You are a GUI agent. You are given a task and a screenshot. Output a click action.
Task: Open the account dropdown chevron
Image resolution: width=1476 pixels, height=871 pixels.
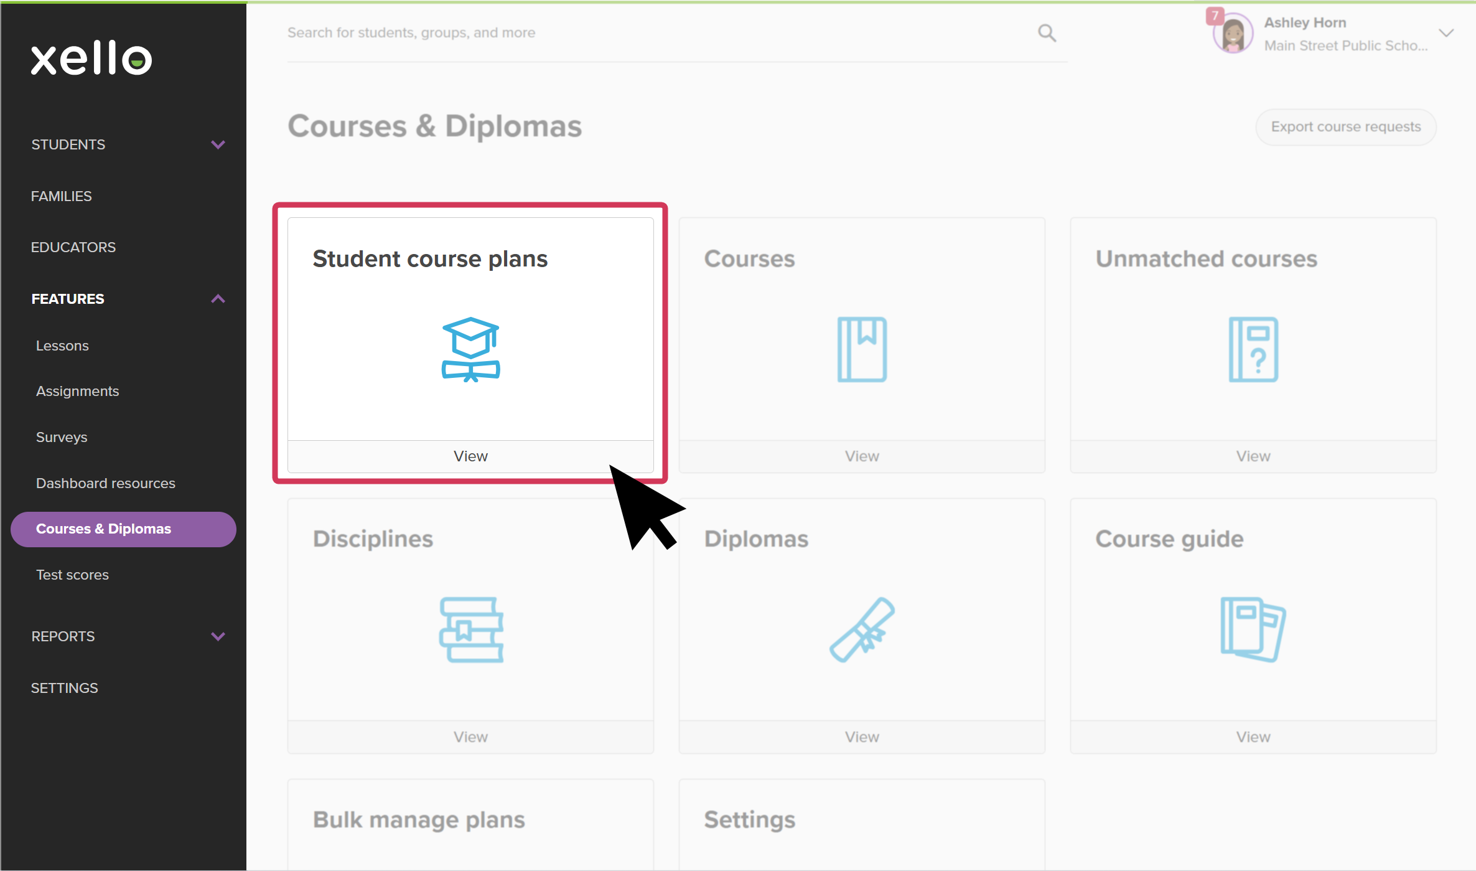click(1446, 33)
